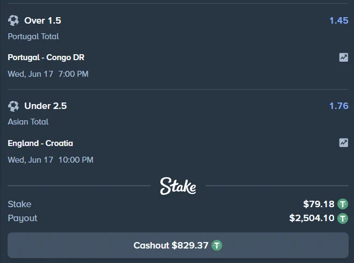Click the $2,504.10 payout amount
Viewport: 354px width, 263px height.
pyautogui.click(x=311, y=218)
